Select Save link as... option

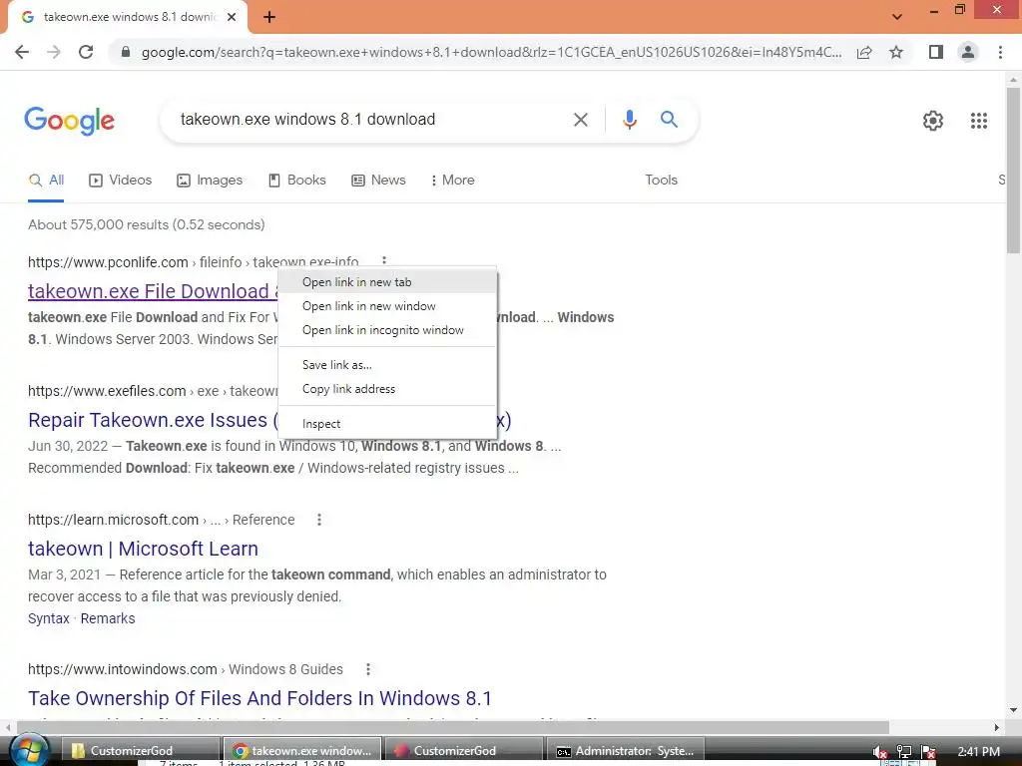click(387, 365)
